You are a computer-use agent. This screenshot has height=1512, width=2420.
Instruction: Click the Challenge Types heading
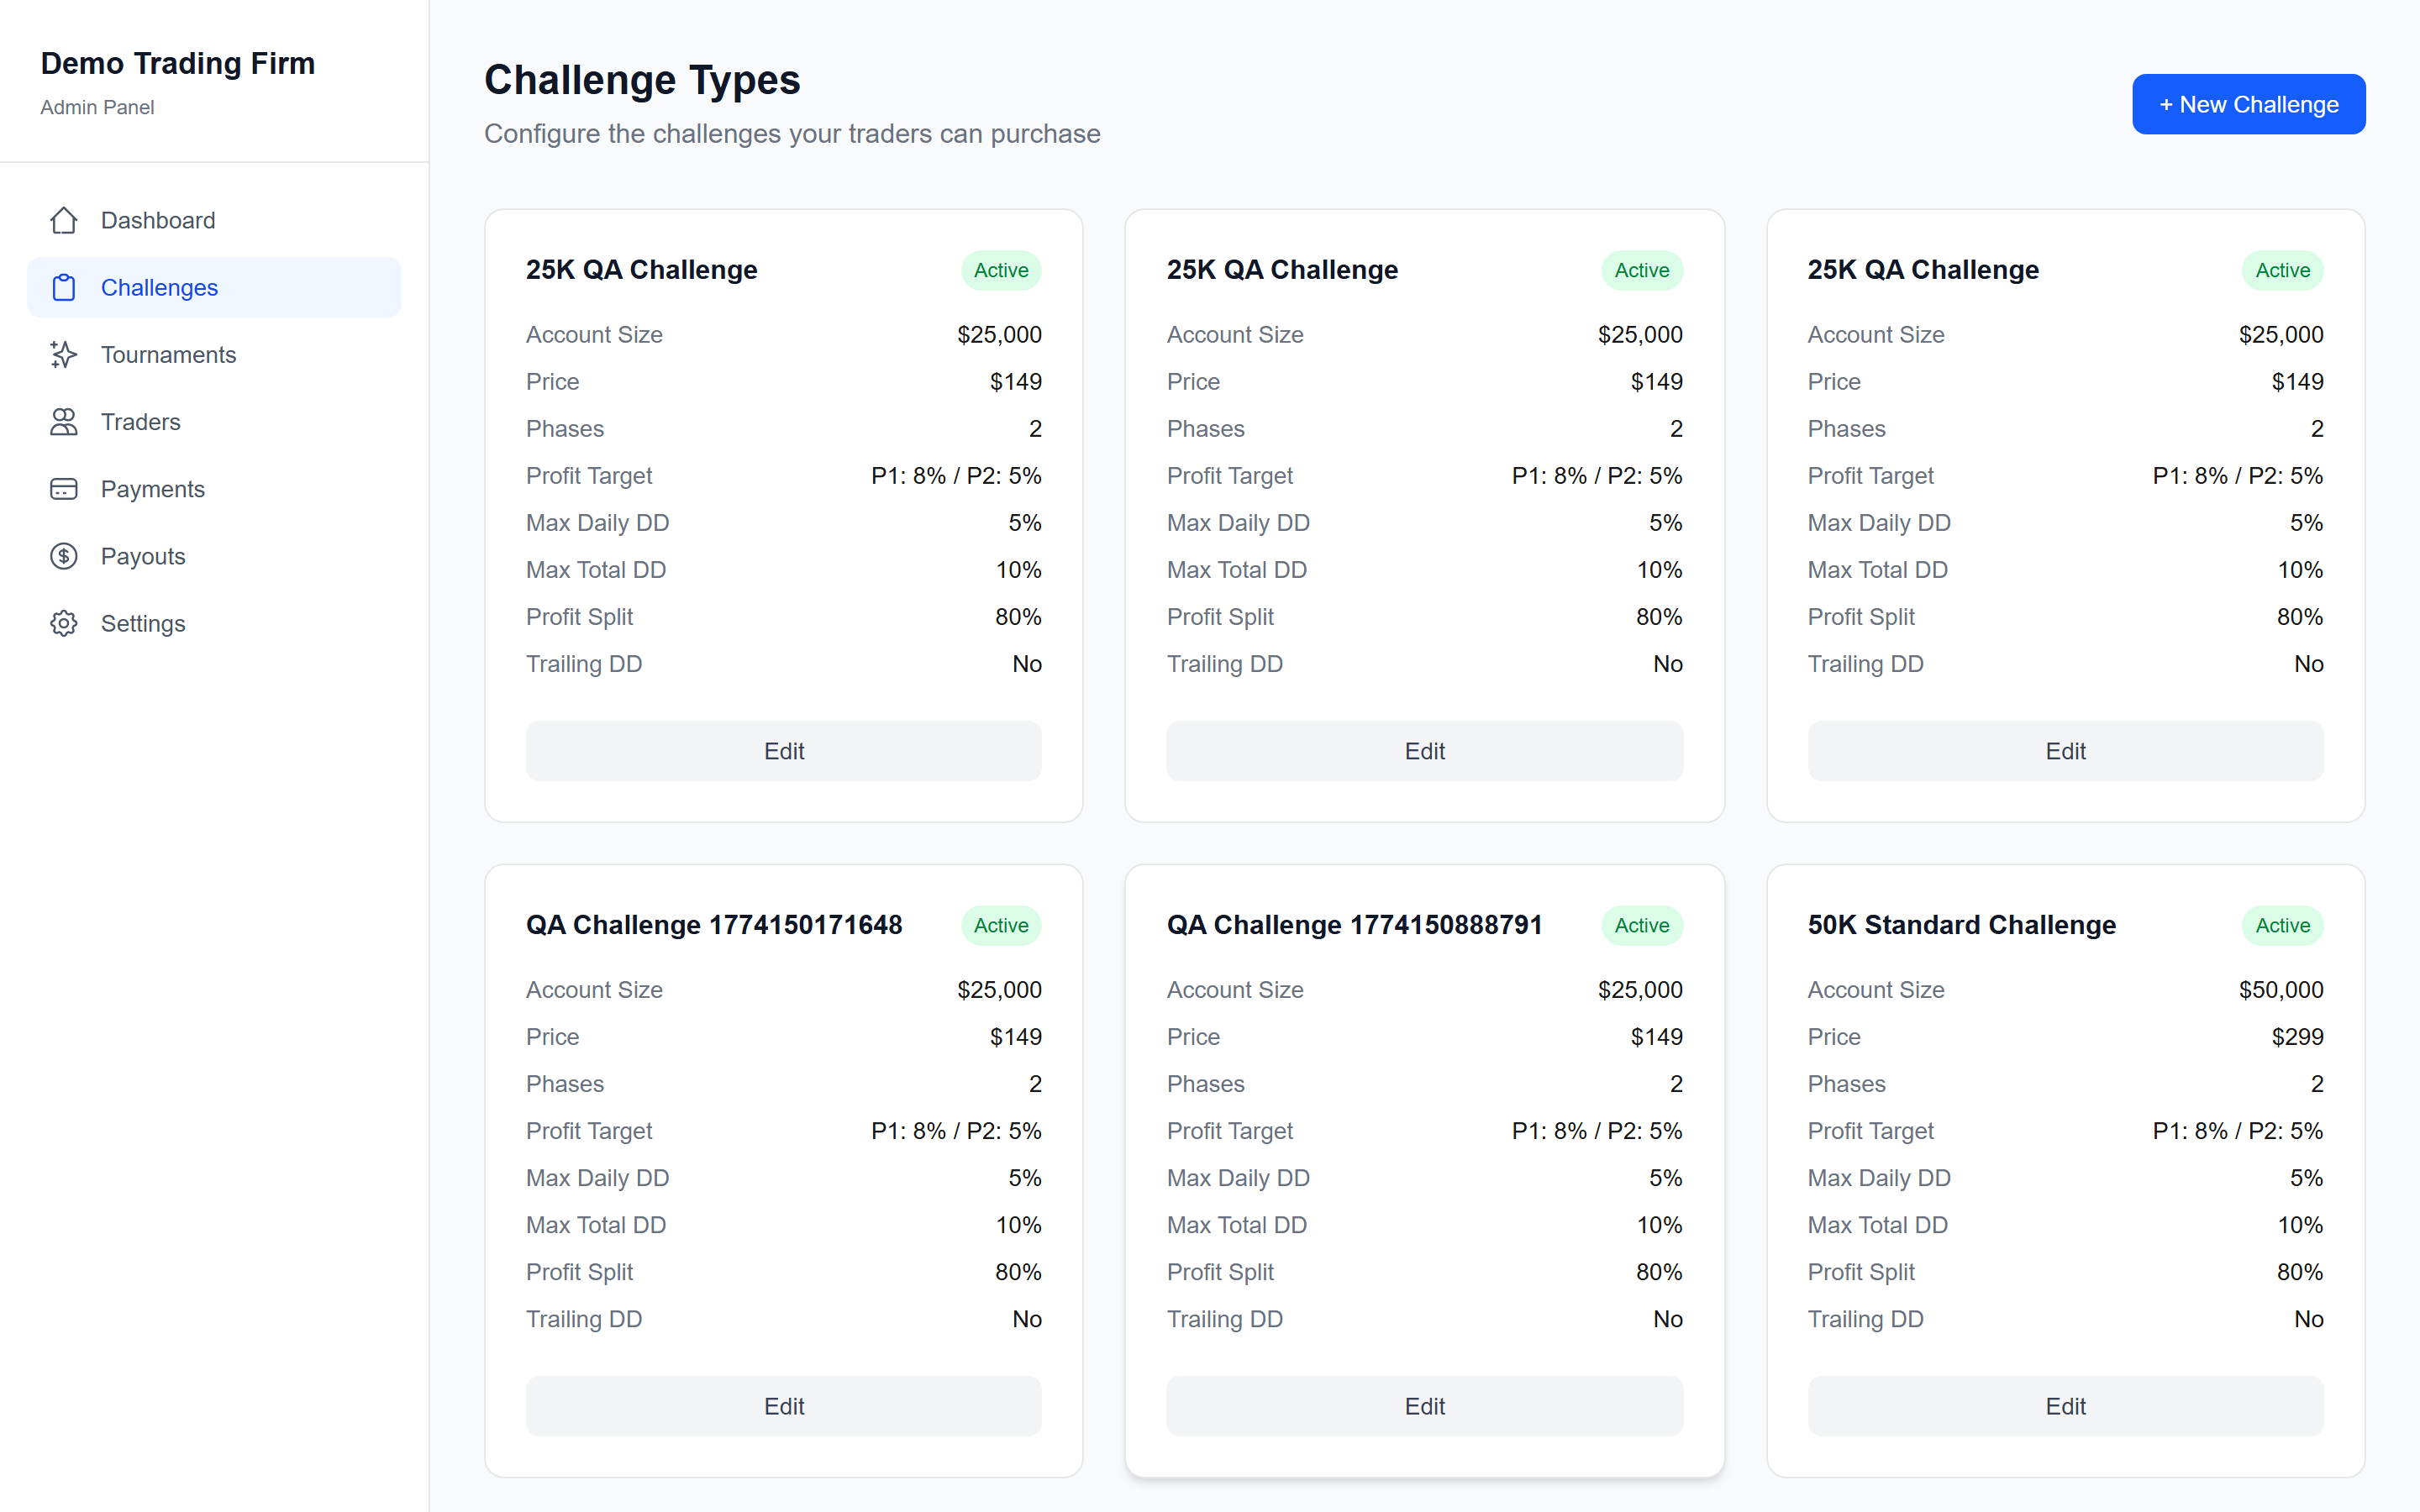642,79
